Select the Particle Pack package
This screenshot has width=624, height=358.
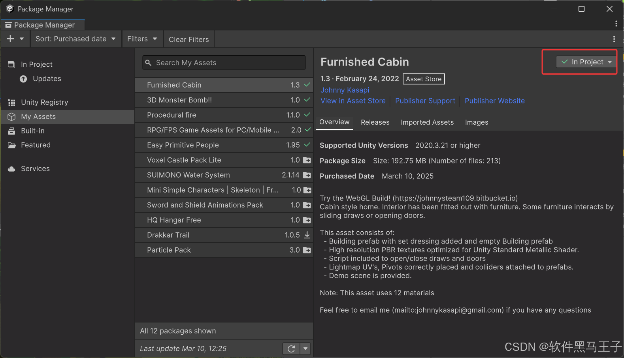(224, 250)
